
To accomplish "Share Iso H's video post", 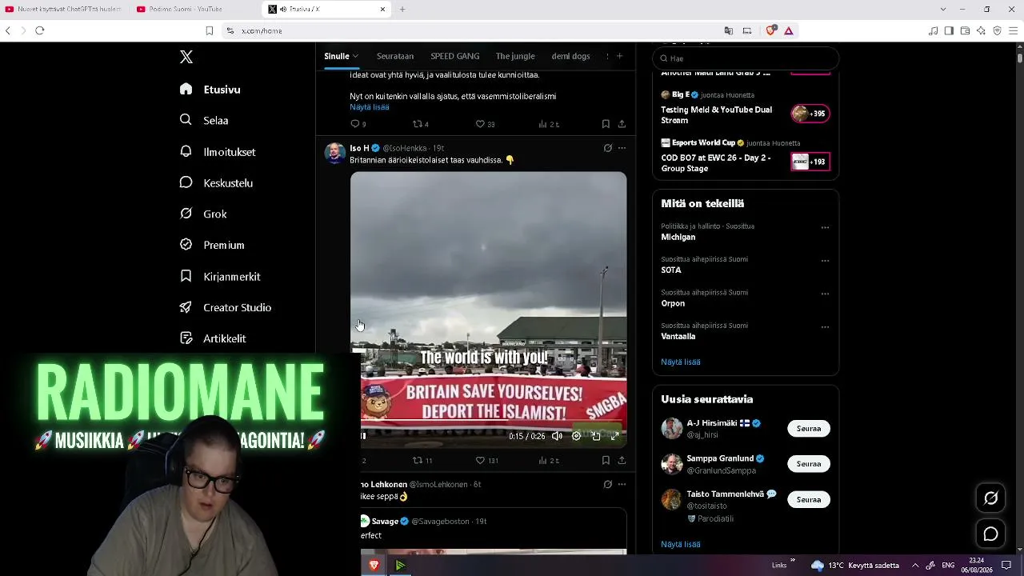I will 622,460.
